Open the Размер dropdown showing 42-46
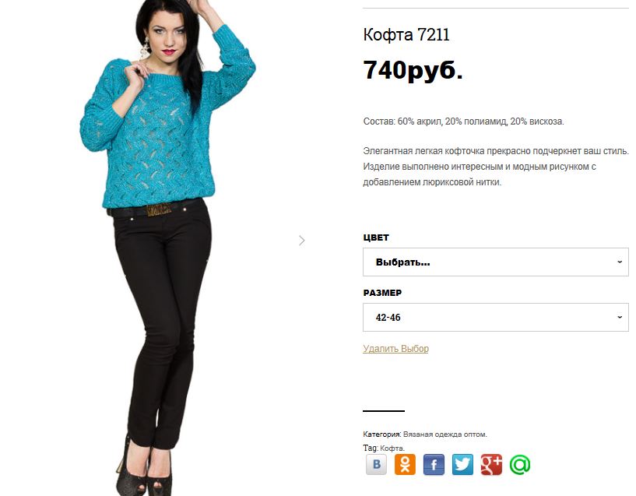The height and width of the screenshot is (496, 636). 496,317
